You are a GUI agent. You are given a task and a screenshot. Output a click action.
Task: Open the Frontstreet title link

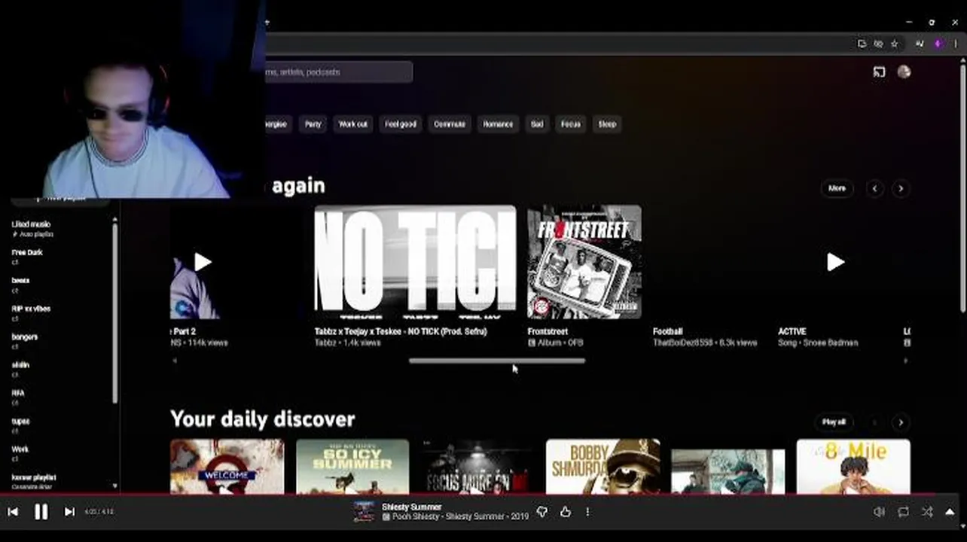548,331
